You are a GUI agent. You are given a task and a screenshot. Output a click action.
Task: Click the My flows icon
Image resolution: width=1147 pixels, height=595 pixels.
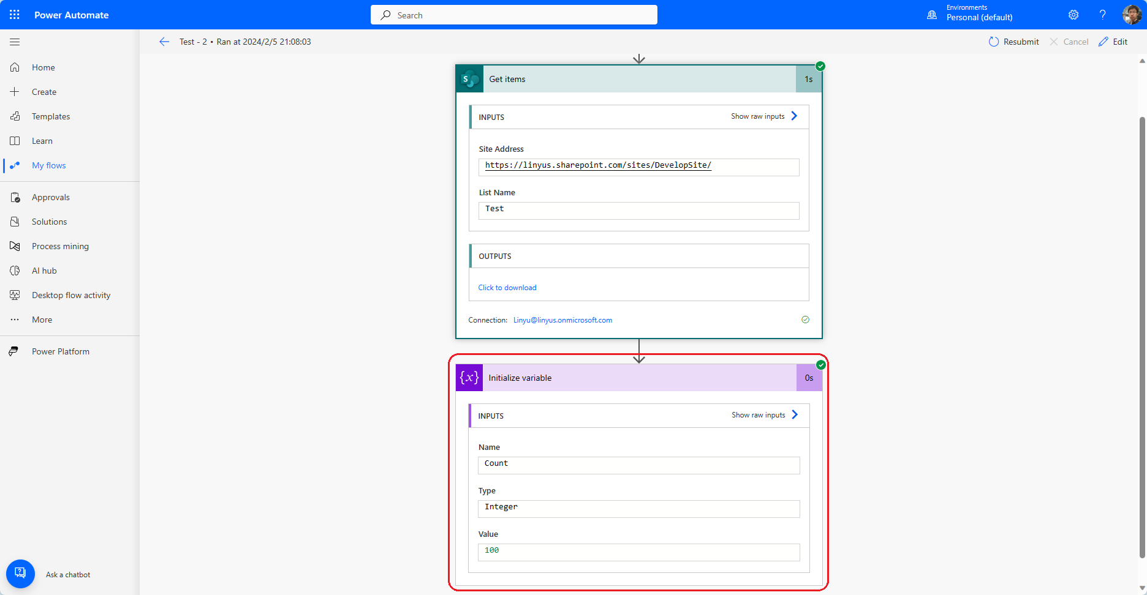pyautogui.click(x=15, y=165)
